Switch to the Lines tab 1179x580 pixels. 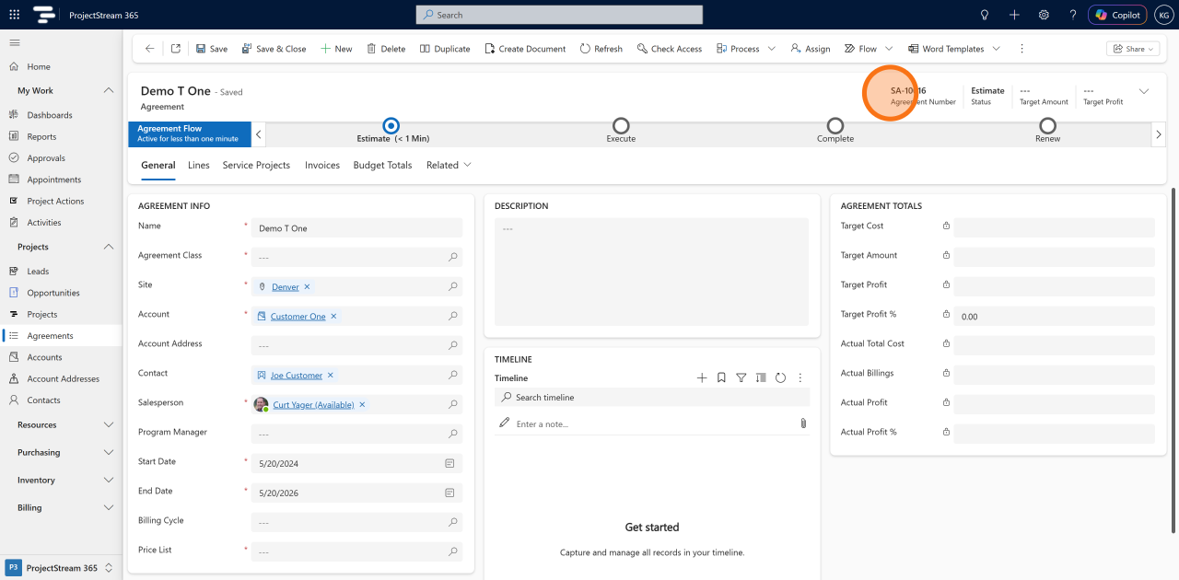199,165
